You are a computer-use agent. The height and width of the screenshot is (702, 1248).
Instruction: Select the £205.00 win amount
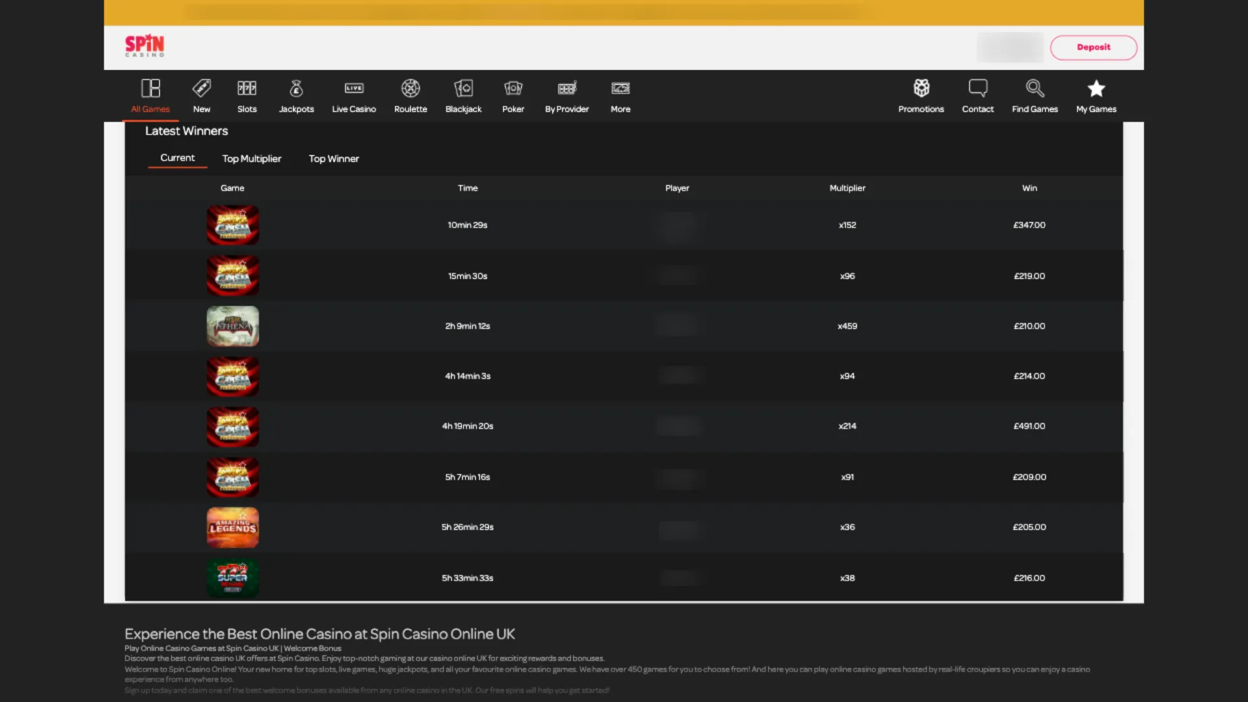pos(1029,526)
